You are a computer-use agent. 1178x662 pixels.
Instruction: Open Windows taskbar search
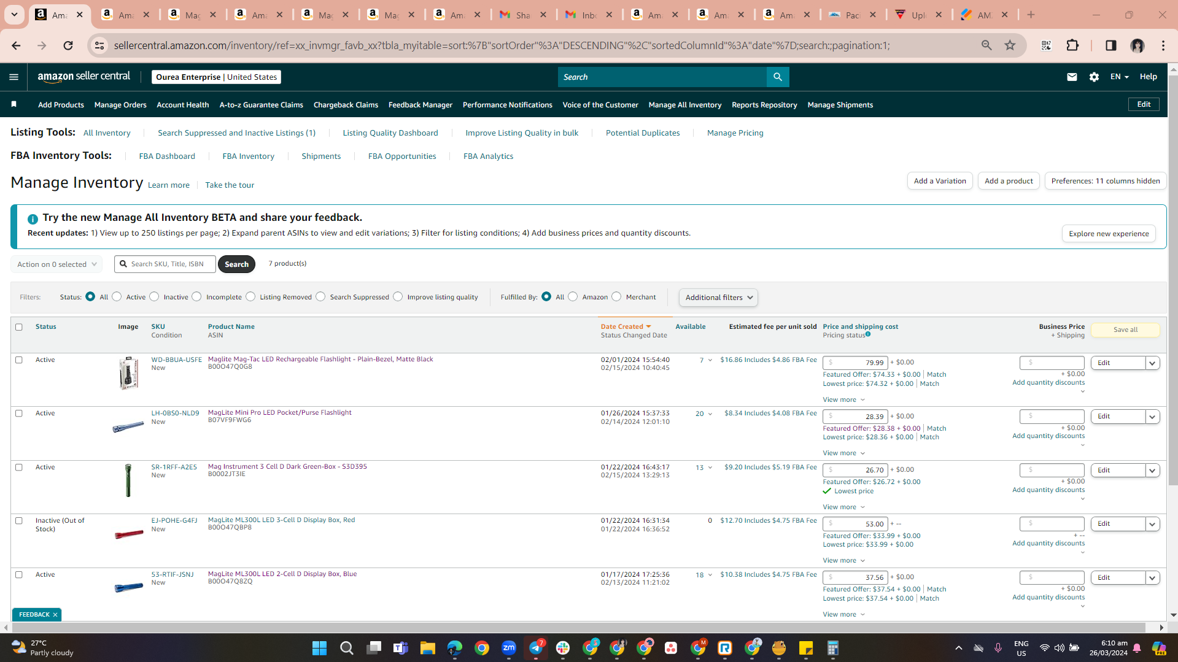click(x=346, y=648)
